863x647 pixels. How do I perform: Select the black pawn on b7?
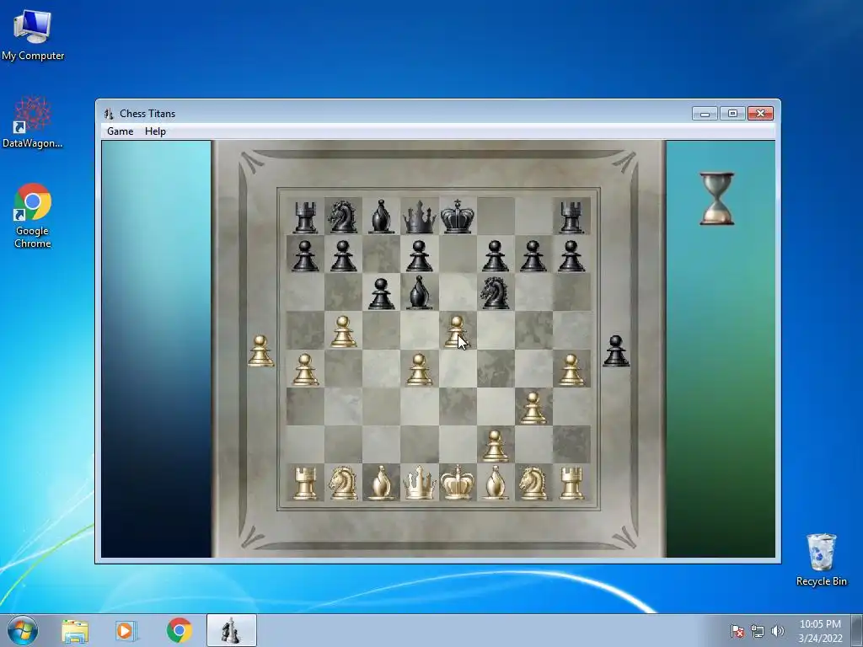pyautogui.click(x=343, y=255)
